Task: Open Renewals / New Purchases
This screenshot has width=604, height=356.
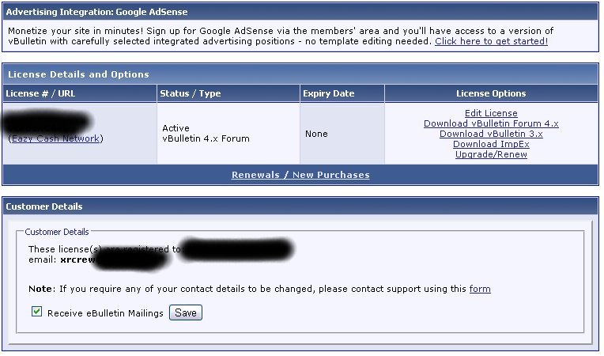Action: click(300, 175)
